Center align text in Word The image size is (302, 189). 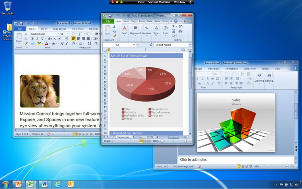pos(79,39)
